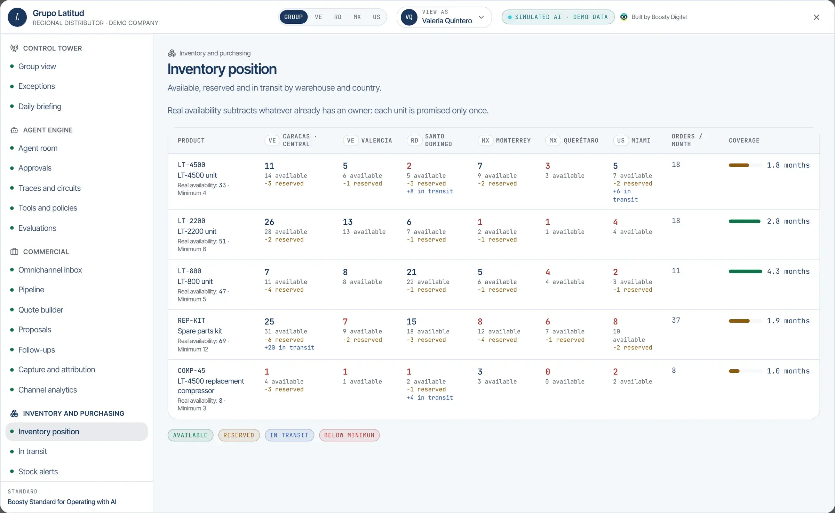The height and width of the screenshot is (513, 835).
Task: Click the Commercial briefcase icon
Action: pyautogui.click(x=14, y=252)
